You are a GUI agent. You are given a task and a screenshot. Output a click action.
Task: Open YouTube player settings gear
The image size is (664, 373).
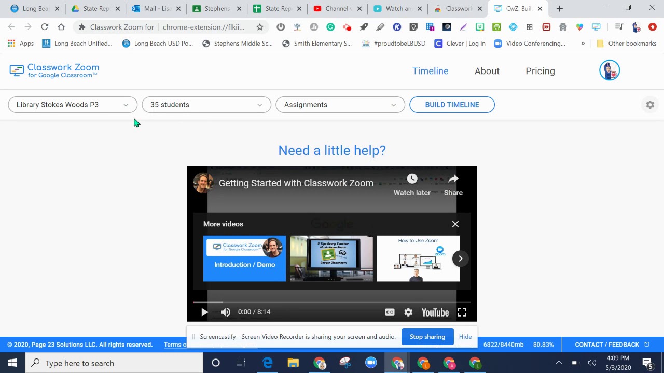[408, 312]
